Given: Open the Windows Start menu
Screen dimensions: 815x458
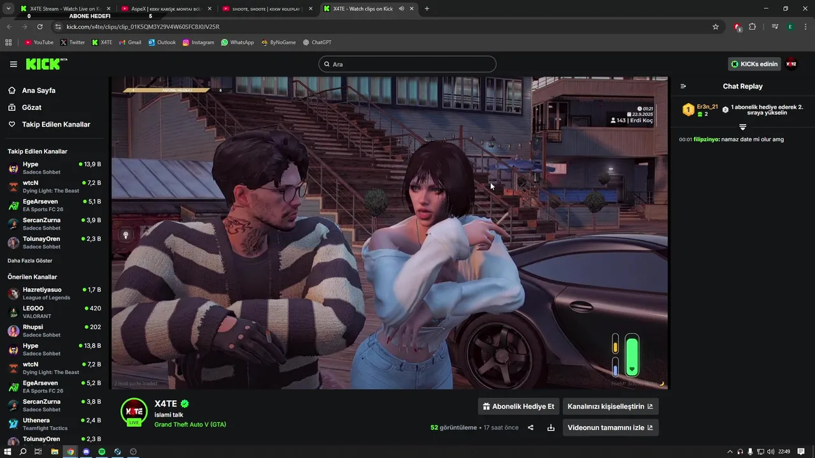Looking at the screenshot, I should tap(8, 452).
